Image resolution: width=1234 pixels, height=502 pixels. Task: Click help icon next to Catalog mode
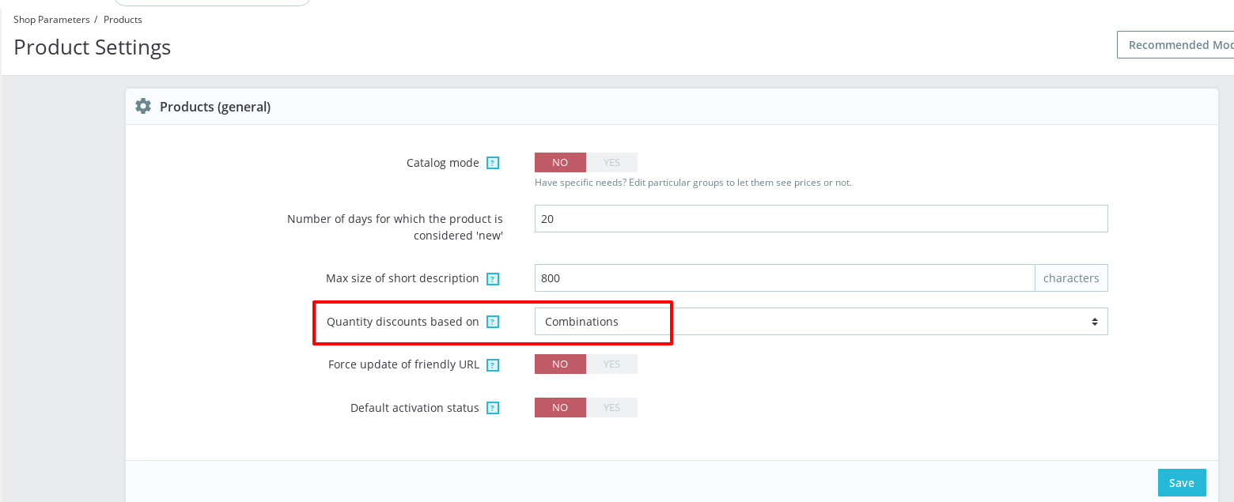[493, 163]
